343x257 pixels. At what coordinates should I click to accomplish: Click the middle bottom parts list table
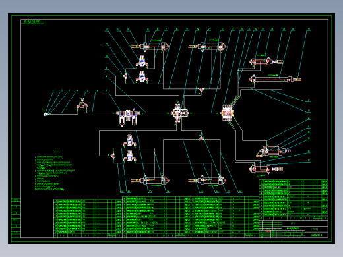point(156,217)
